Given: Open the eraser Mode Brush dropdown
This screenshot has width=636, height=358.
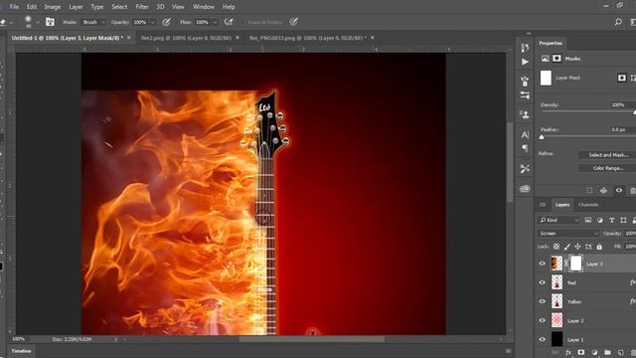Looking at the screenshot, I should tap(93, 22).
